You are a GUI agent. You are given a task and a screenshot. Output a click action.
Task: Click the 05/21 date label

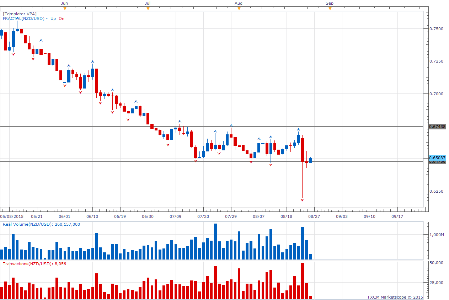37,216
